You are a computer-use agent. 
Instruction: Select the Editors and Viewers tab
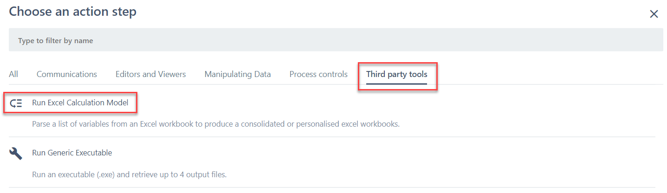[150, 74]
